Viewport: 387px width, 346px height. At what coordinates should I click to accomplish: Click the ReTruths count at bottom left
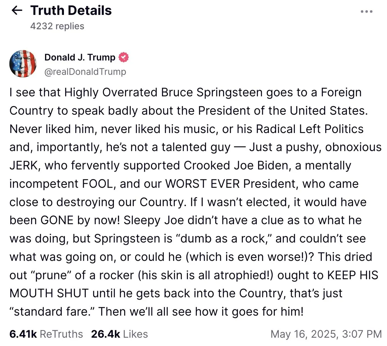click(x=46, y=334)
